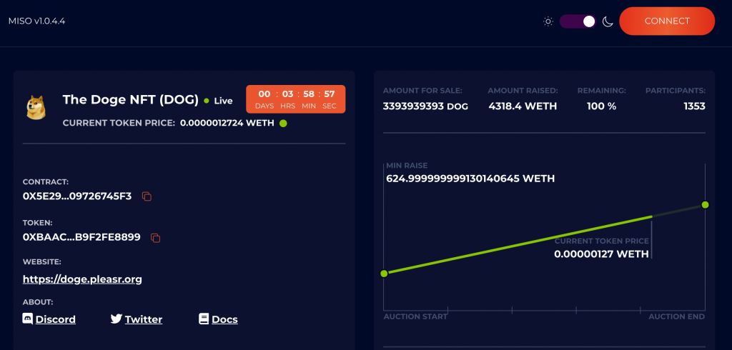Viewport: 732px width, 350px height.
Task: Click the sun light-mode icon
Action: (x=548, y=21)
